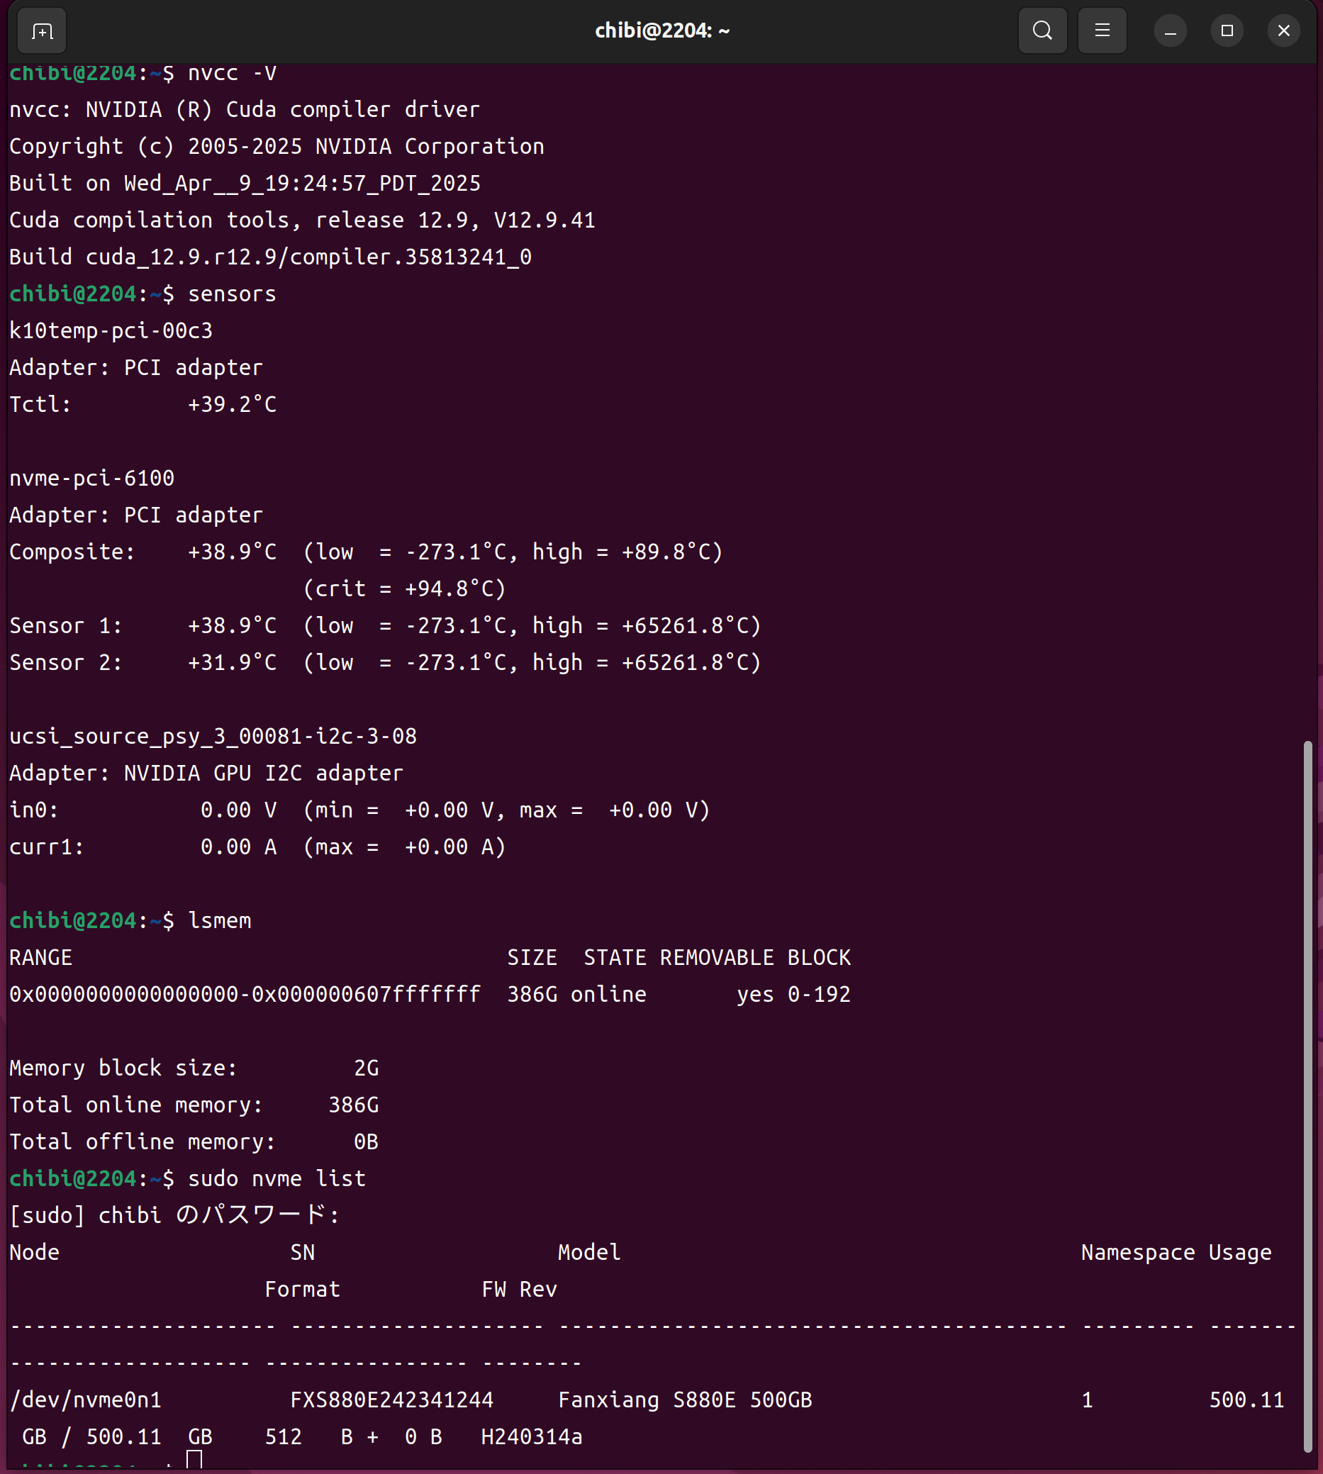Image resolution: width=1323 pixels, height=1474 pixels.
Task: Maximize the terminal window
Action: click(x=1227, y=31)
